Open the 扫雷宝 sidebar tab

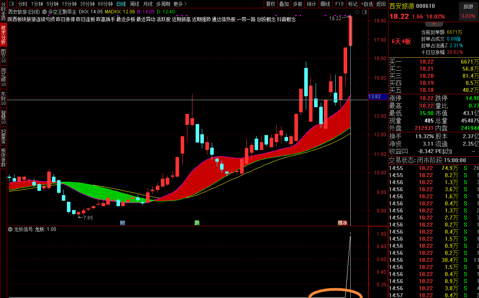click(4, 136)
